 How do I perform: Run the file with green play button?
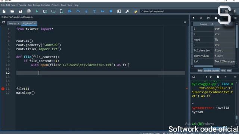37,11
